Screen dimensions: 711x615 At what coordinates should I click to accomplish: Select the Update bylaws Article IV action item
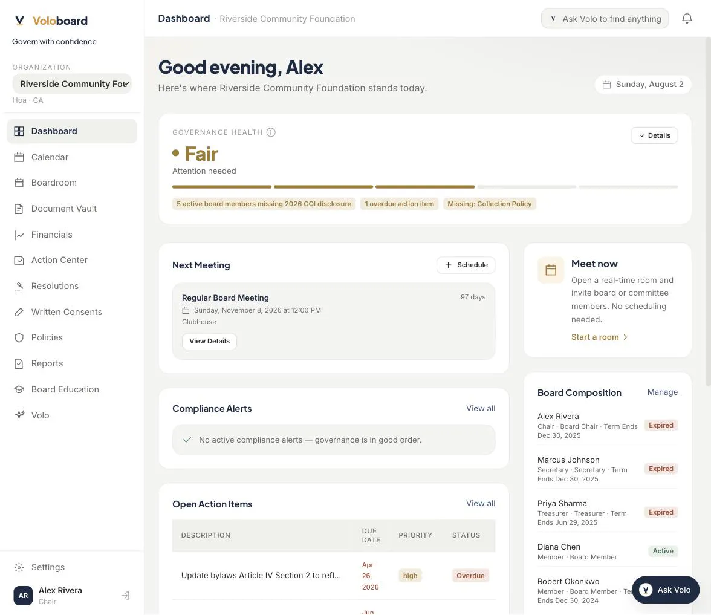[x=261, y=576]
